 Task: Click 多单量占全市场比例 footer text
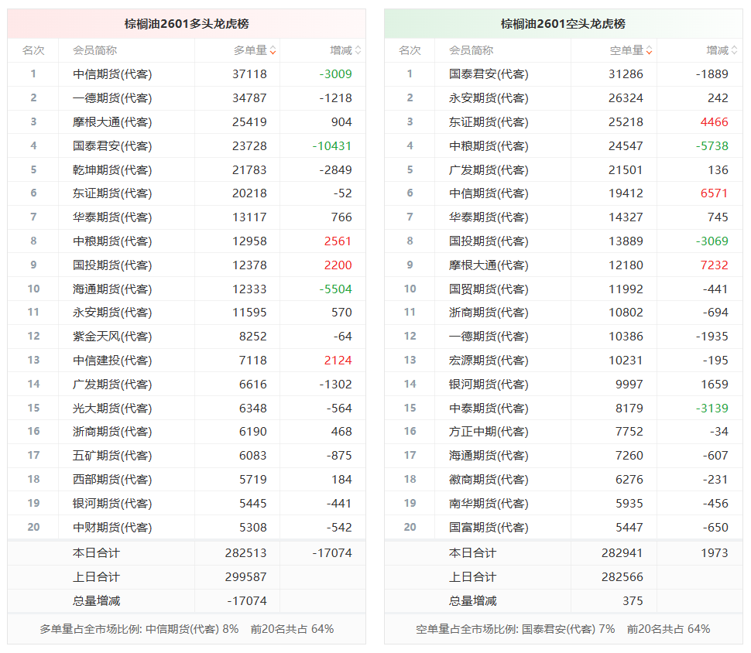pyautogui.click(x=187, y=630)
